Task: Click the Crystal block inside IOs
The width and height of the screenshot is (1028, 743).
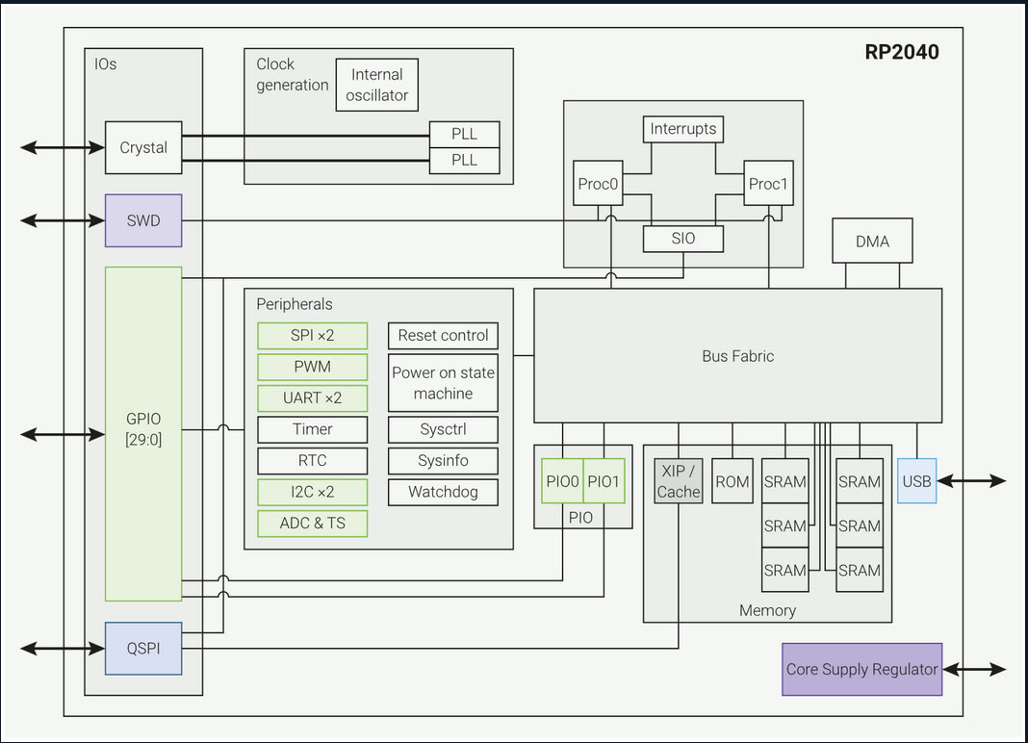Action: 142,147
